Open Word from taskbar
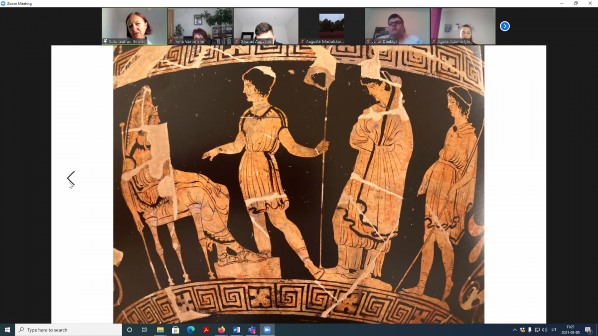The image size is (598, 336). 237,330
